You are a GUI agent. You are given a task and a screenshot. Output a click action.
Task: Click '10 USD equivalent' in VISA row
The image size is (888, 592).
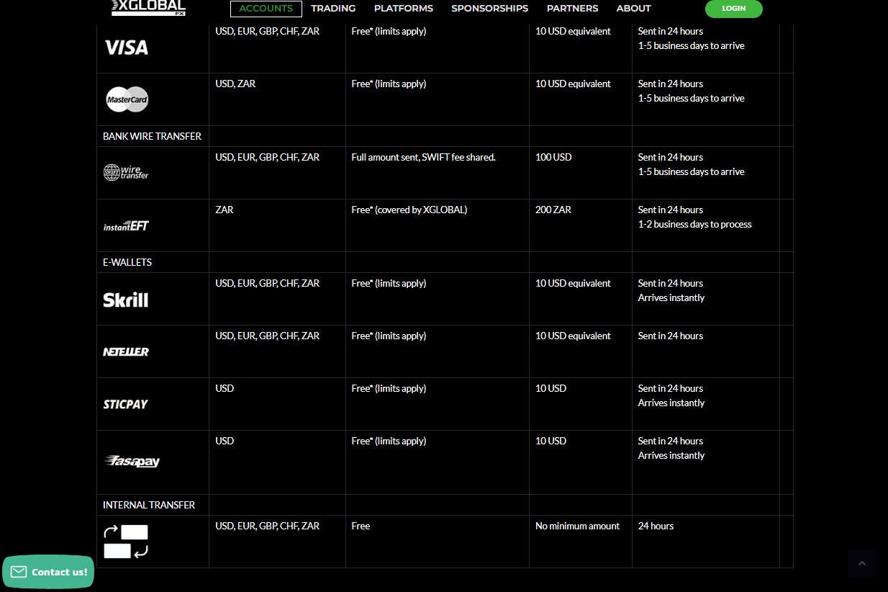point(573,31)
